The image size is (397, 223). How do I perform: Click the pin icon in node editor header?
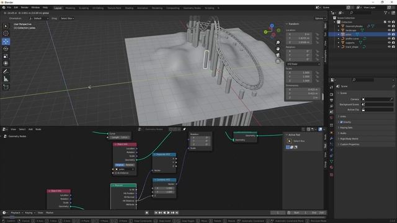pyautogui.click(x=184, y=129)
